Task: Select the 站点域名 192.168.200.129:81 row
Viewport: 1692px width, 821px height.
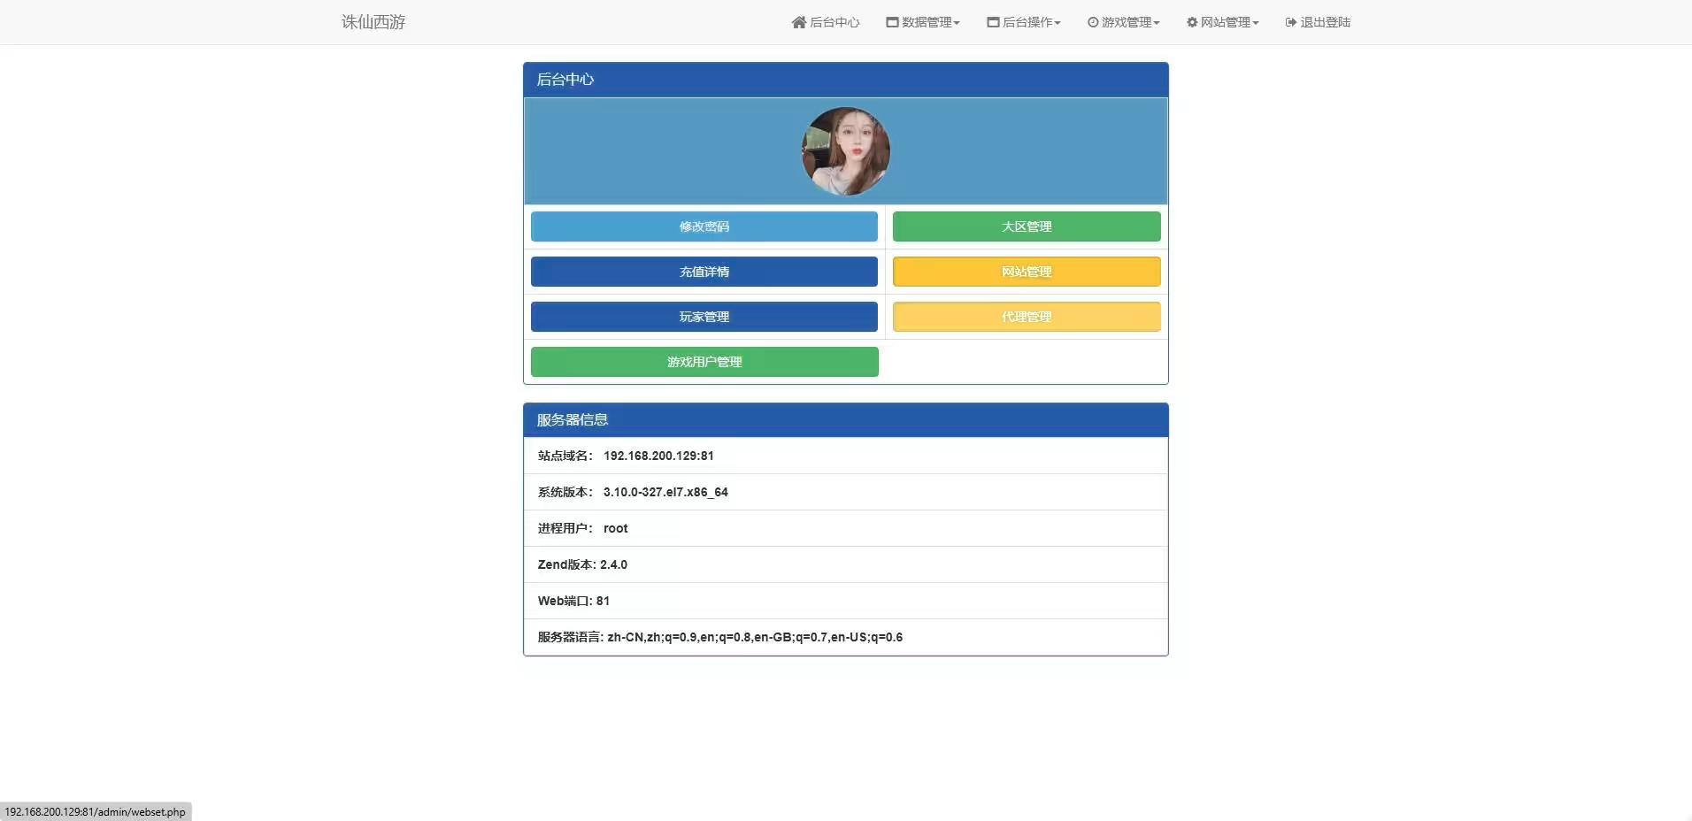Action: pos(846,456)
